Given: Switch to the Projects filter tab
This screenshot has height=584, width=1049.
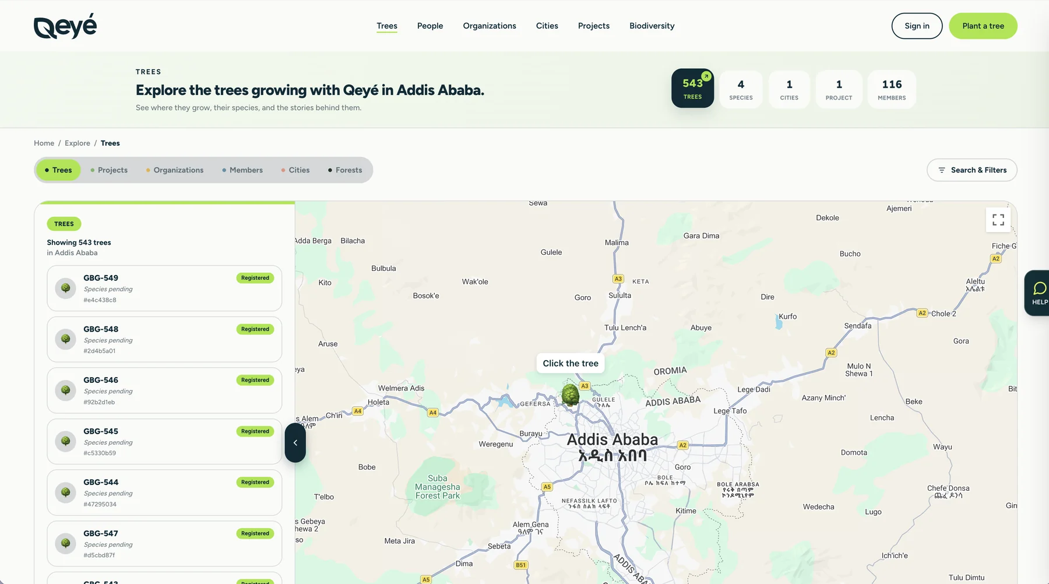Looking at the screenshot, I should click(x=109, y=170).
